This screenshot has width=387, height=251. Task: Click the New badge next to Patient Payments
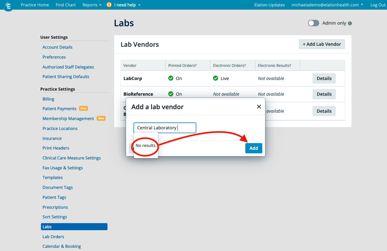point(83,108)
